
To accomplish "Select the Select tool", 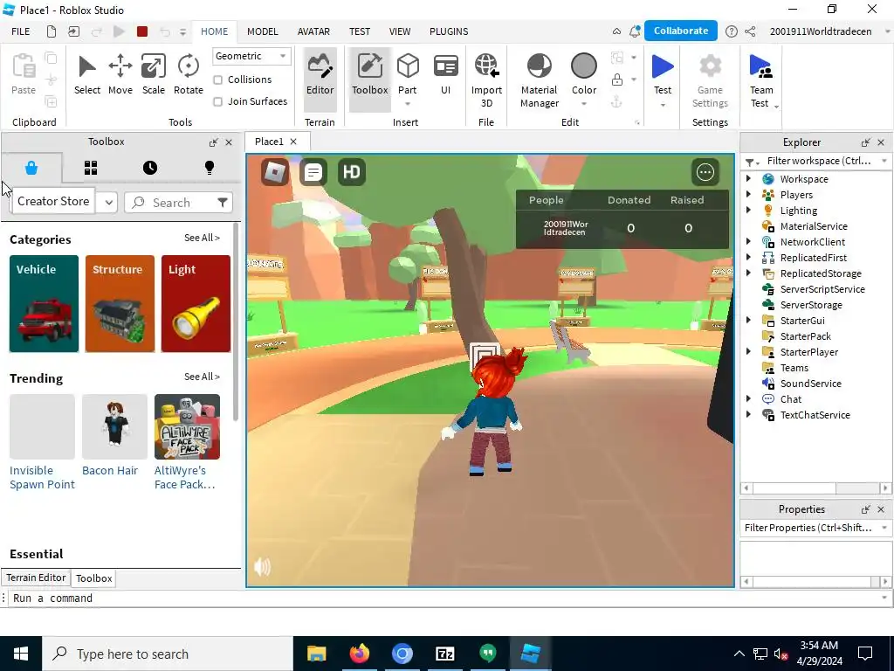I will point(86,75).
